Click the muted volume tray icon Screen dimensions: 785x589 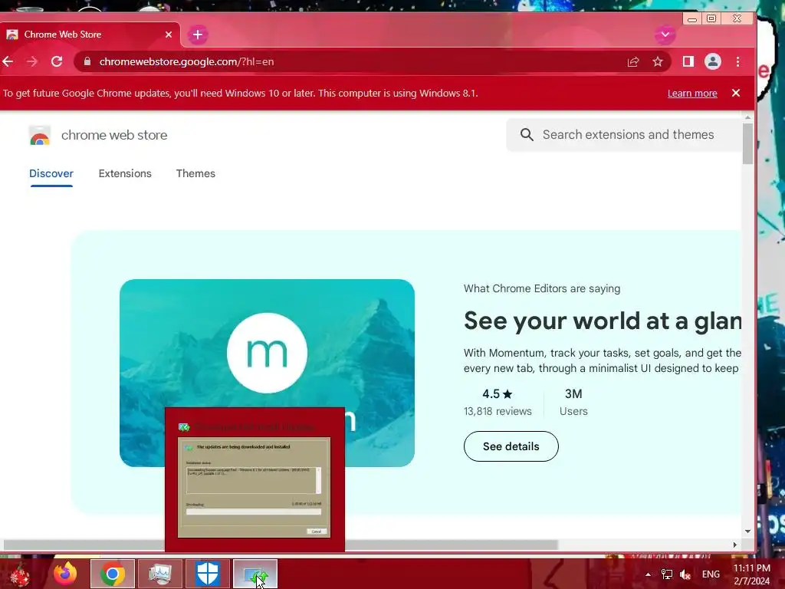point(685,574)
